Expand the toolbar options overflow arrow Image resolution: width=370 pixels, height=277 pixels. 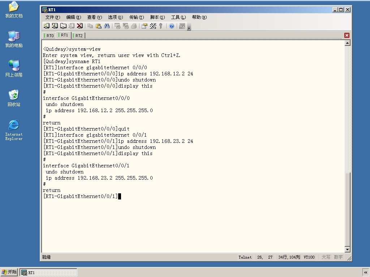(189, 27)
